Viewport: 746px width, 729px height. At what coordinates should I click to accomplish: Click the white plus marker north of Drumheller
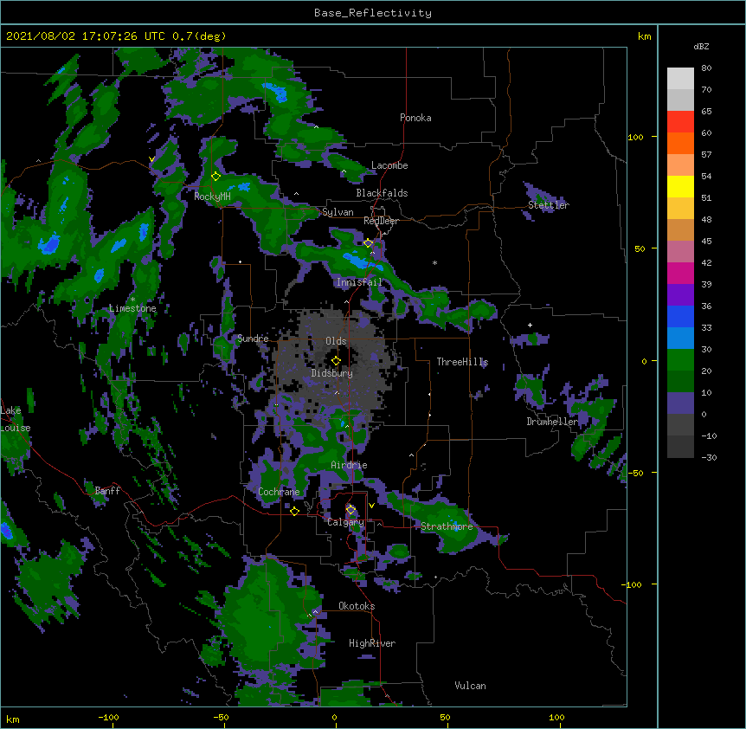pyautogui.click(x=530, y=325)
